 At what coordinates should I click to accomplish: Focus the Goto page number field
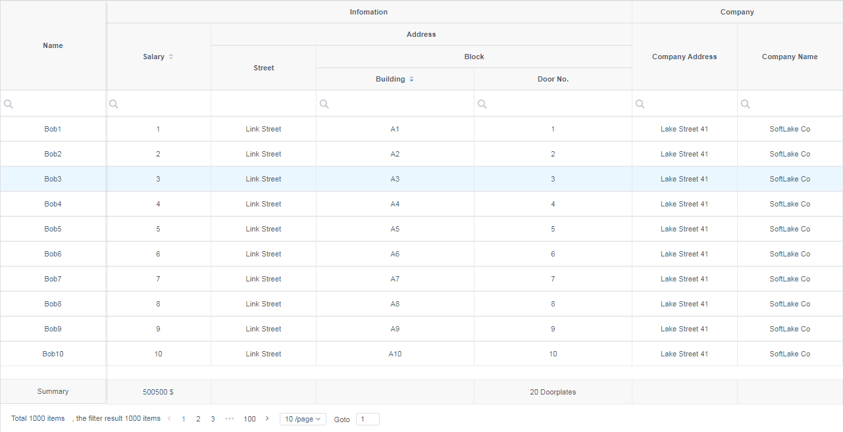click(367, 420)
